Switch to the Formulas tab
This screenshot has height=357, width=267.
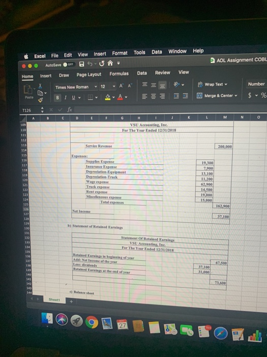(119, 74)
